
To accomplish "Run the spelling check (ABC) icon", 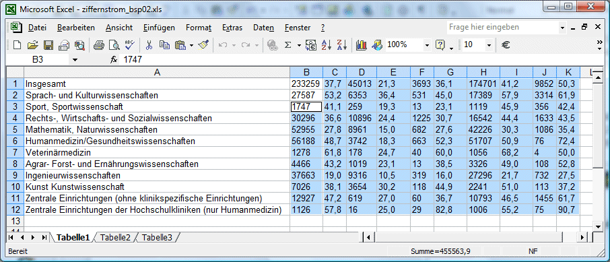I will (x=129, y=45).
